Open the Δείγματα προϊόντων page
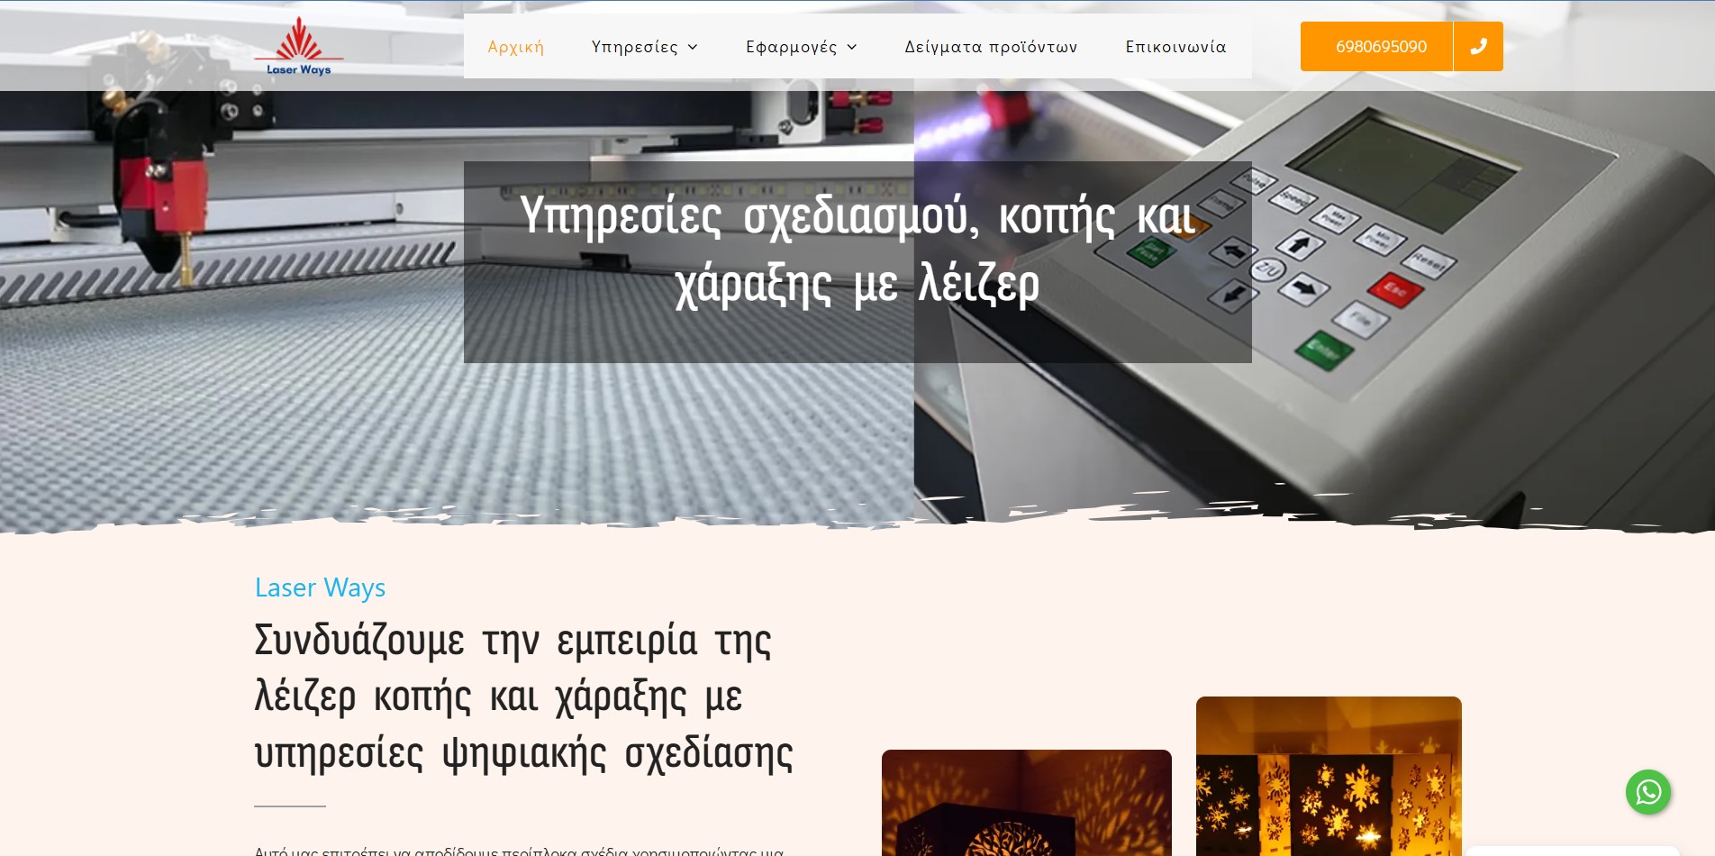The width and height of the screenshot is (1715, 856). [991, 47]
